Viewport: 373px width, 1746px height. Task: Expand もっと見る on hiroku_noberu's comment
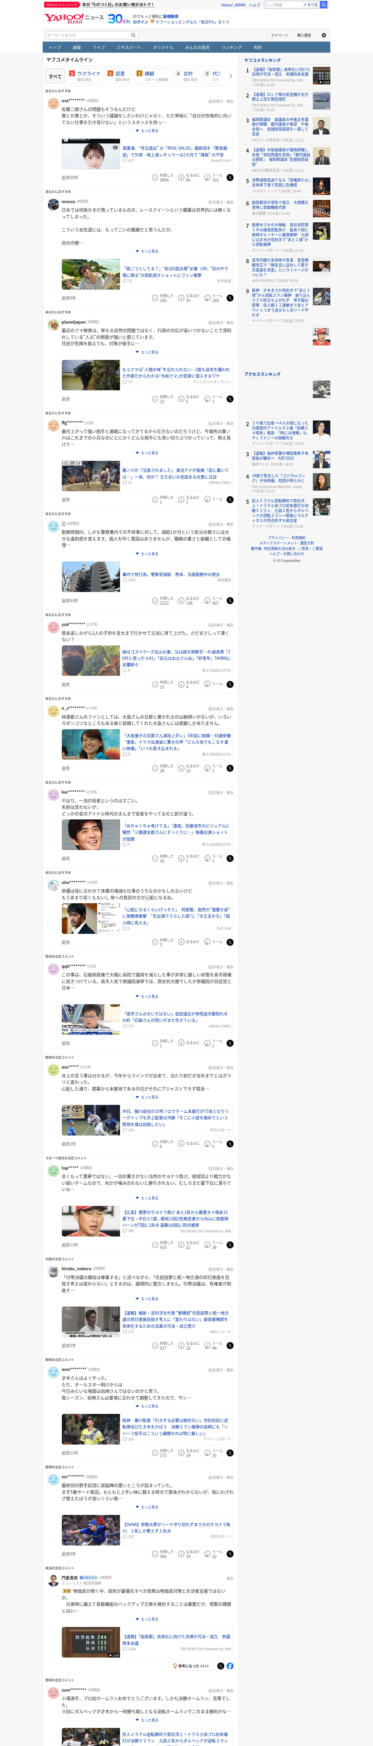[147, 1299]
